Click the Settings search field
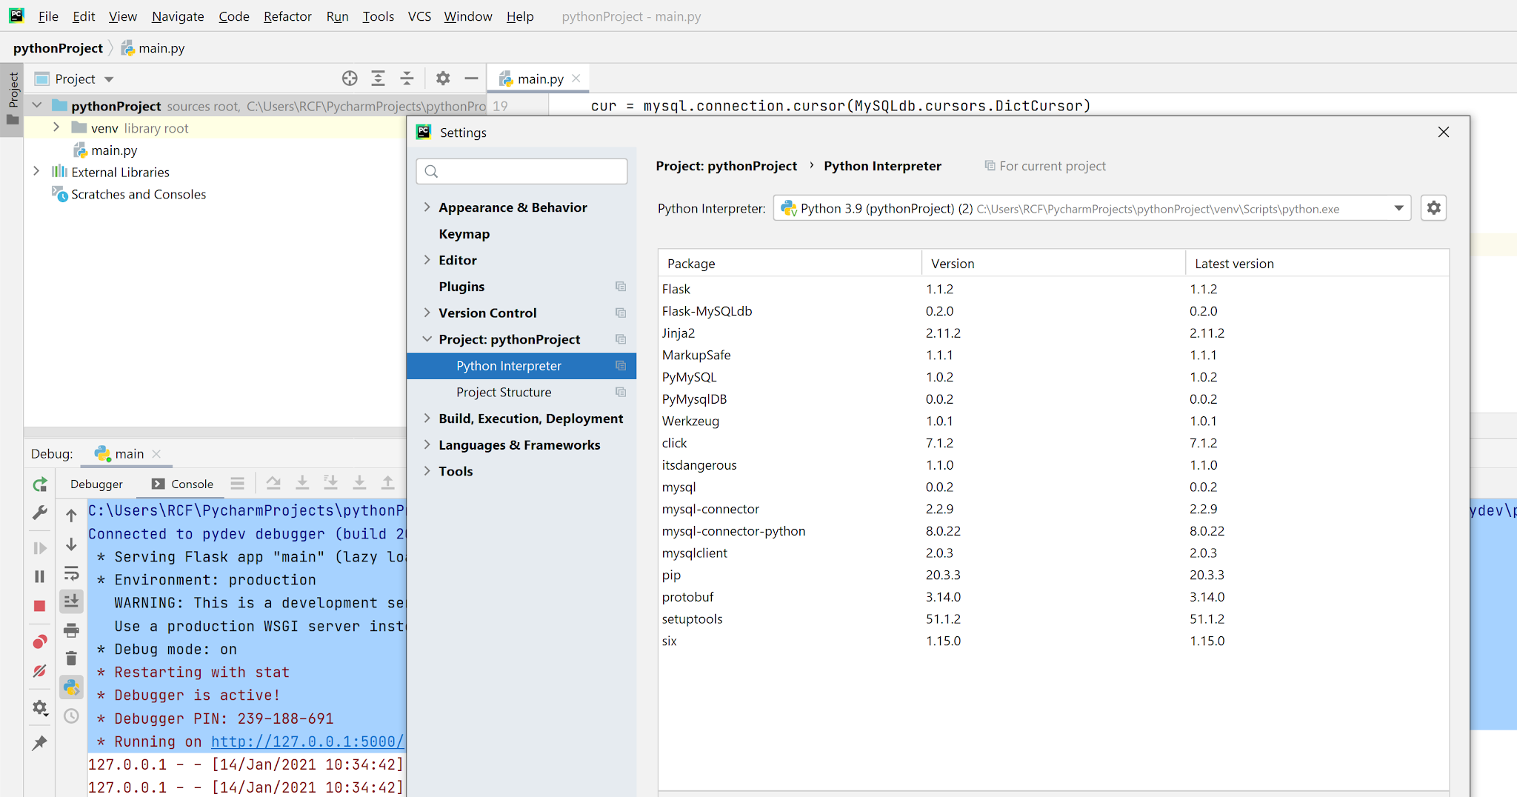1517x797 pixels. [x=521, y=171]
